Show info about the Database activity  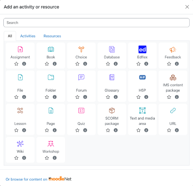point(116,64)
